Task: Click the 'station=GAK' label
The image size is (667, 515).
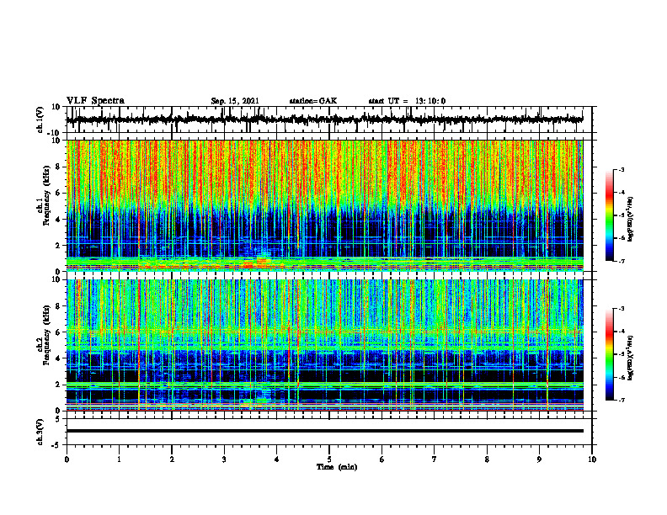Action: (313, 101)
